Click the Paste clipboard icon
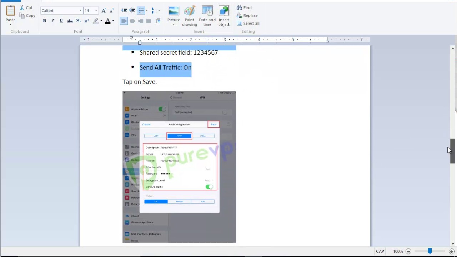457x257 pixels. tap(10, 11)
